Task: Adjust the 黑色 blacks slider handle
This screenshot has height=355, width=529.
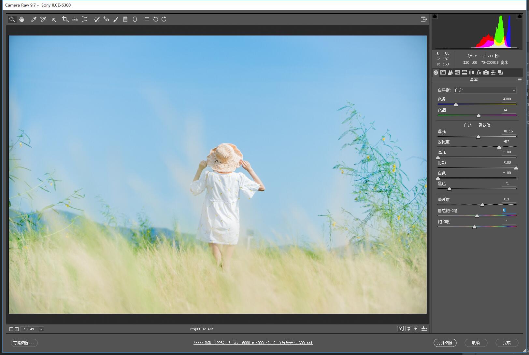Action: click(x=449, y=189)
